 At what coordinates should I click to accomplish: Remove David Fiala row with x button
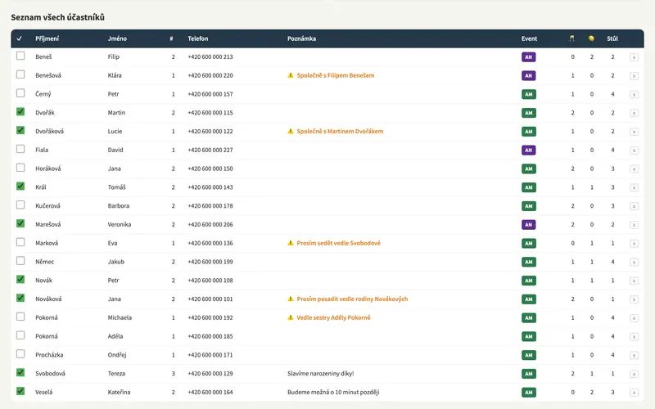tap(634, 151)
